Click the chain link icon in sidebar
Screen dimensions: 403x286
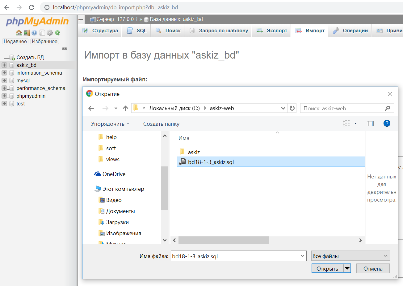65,48
